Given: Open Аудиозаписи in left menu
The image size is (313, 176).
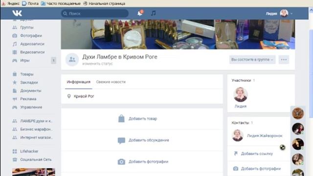Looking at the screenshot, I should tap(32, 44).
